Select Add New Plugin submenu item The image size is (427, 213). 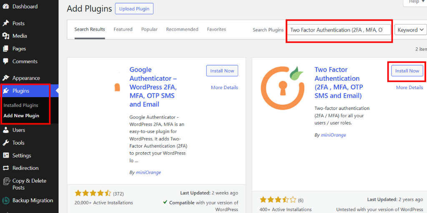[21, 116]
